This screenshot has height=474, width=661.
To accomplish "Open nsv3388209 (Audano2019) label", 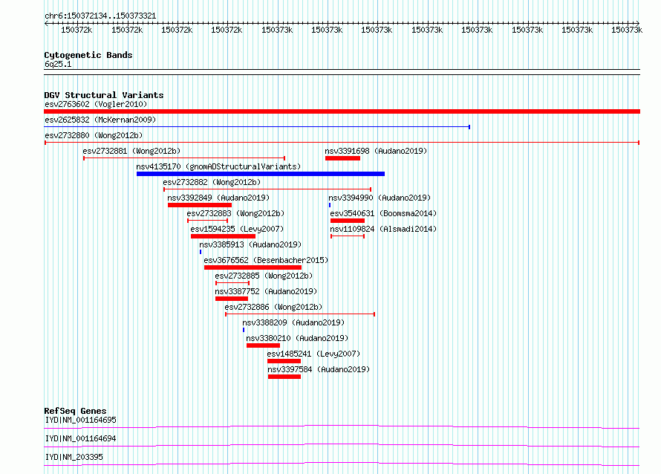I will click(293, 322).
